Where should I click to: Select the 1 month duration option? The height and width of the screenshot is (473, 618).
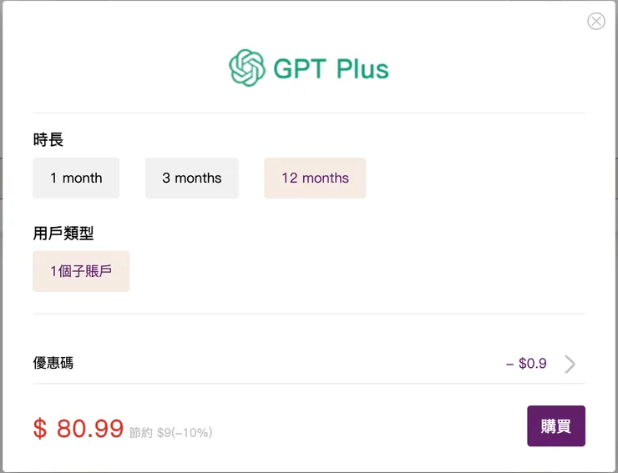[x=76, y=178]
